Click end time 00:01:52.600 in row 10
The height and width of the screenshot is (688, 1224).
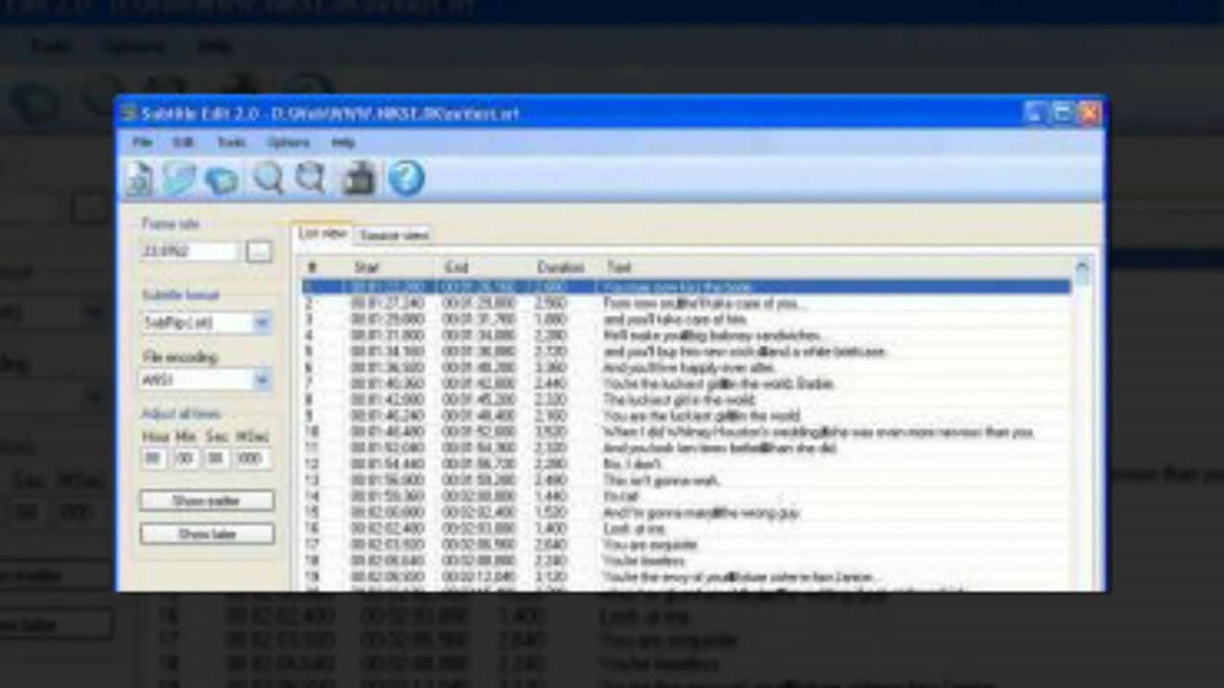coord(479,432)
